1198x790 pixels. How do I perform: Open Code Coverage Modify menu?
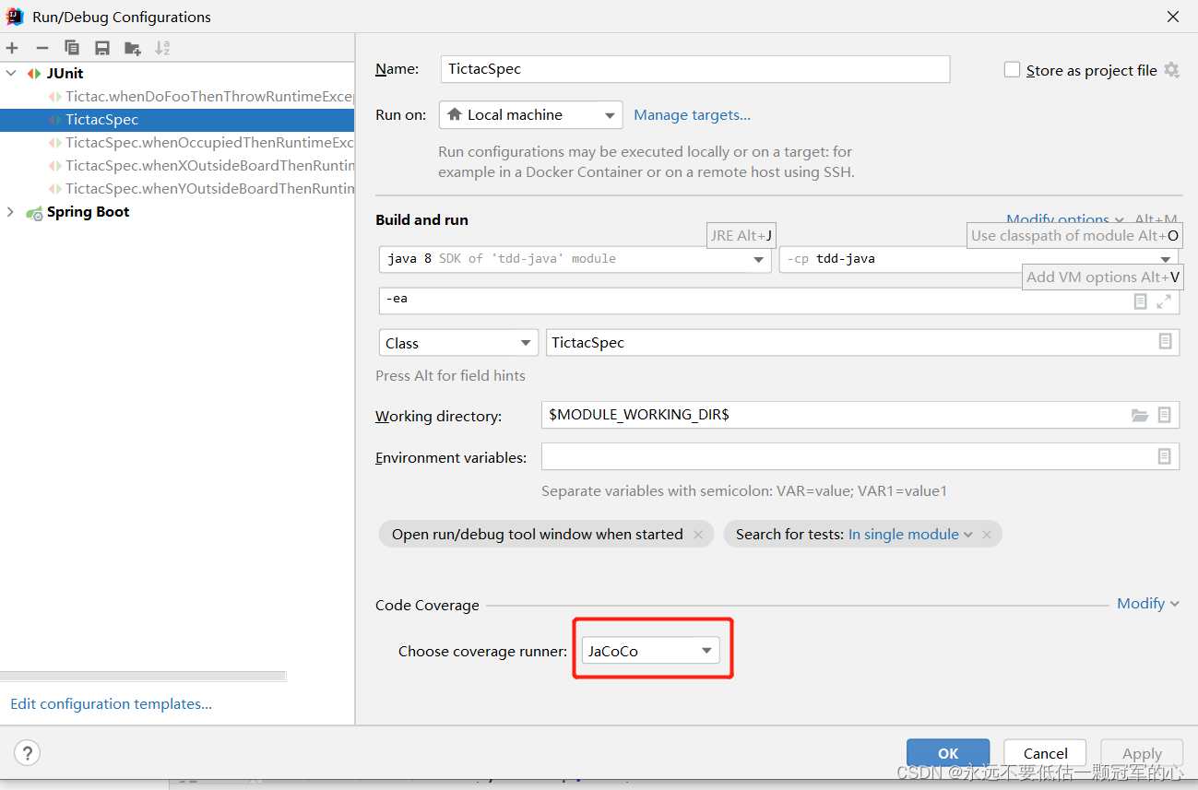click(1147, 604)
